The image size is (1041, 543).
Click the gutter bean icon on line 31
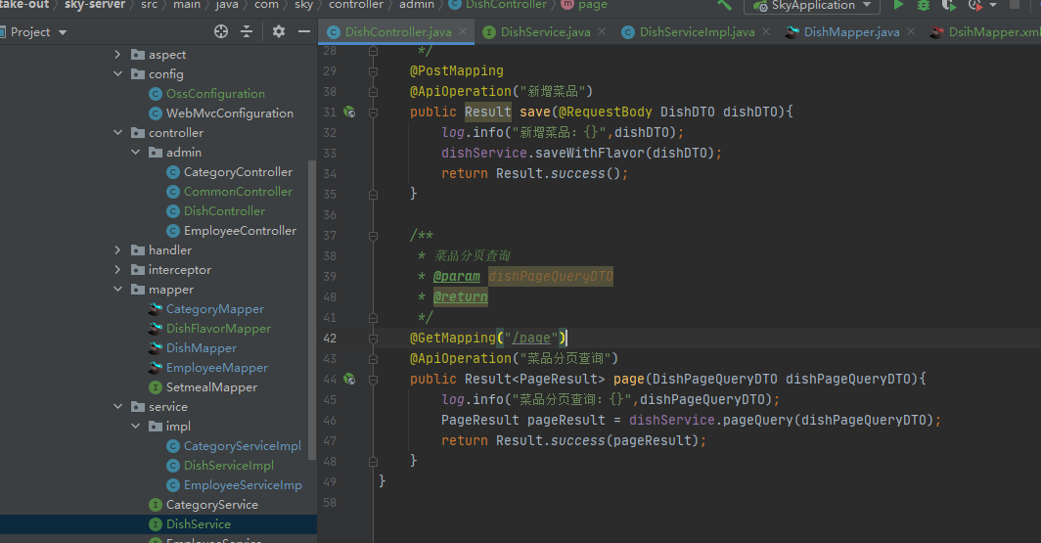coord(349,113)
